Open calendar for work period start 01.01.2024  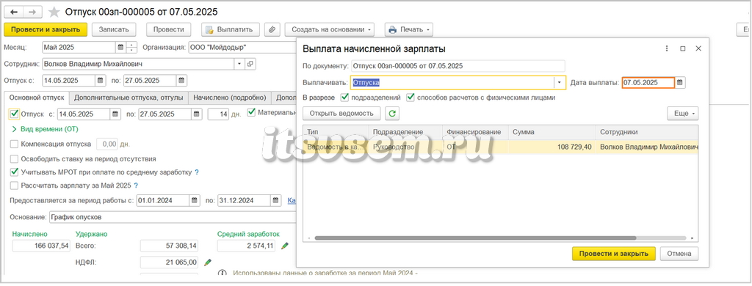194,200
